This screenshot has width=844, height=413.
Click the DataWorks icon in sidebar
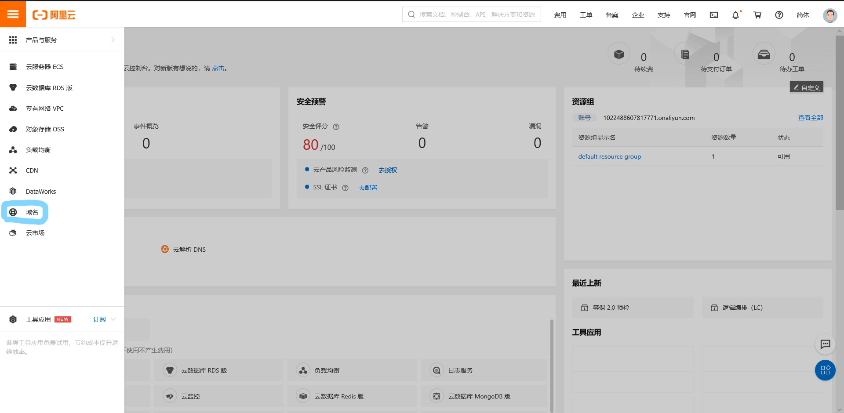click(x=13, y=192)
